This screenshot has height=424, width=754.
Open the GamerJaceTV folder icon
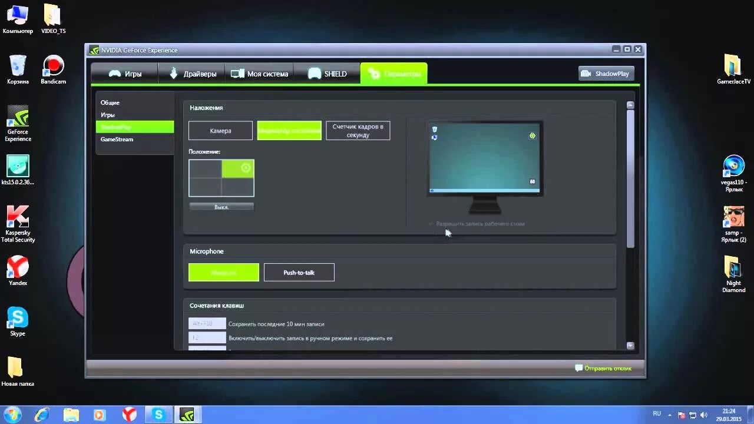[733, 69]
